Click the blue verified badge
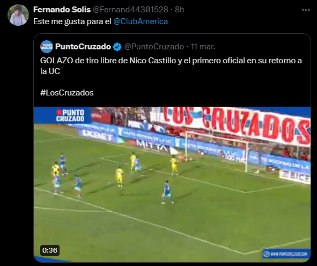The image size is (317, 266). point(117,47)
